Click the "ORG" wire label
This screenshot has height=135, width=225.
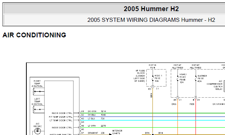(x=174, y=104)
